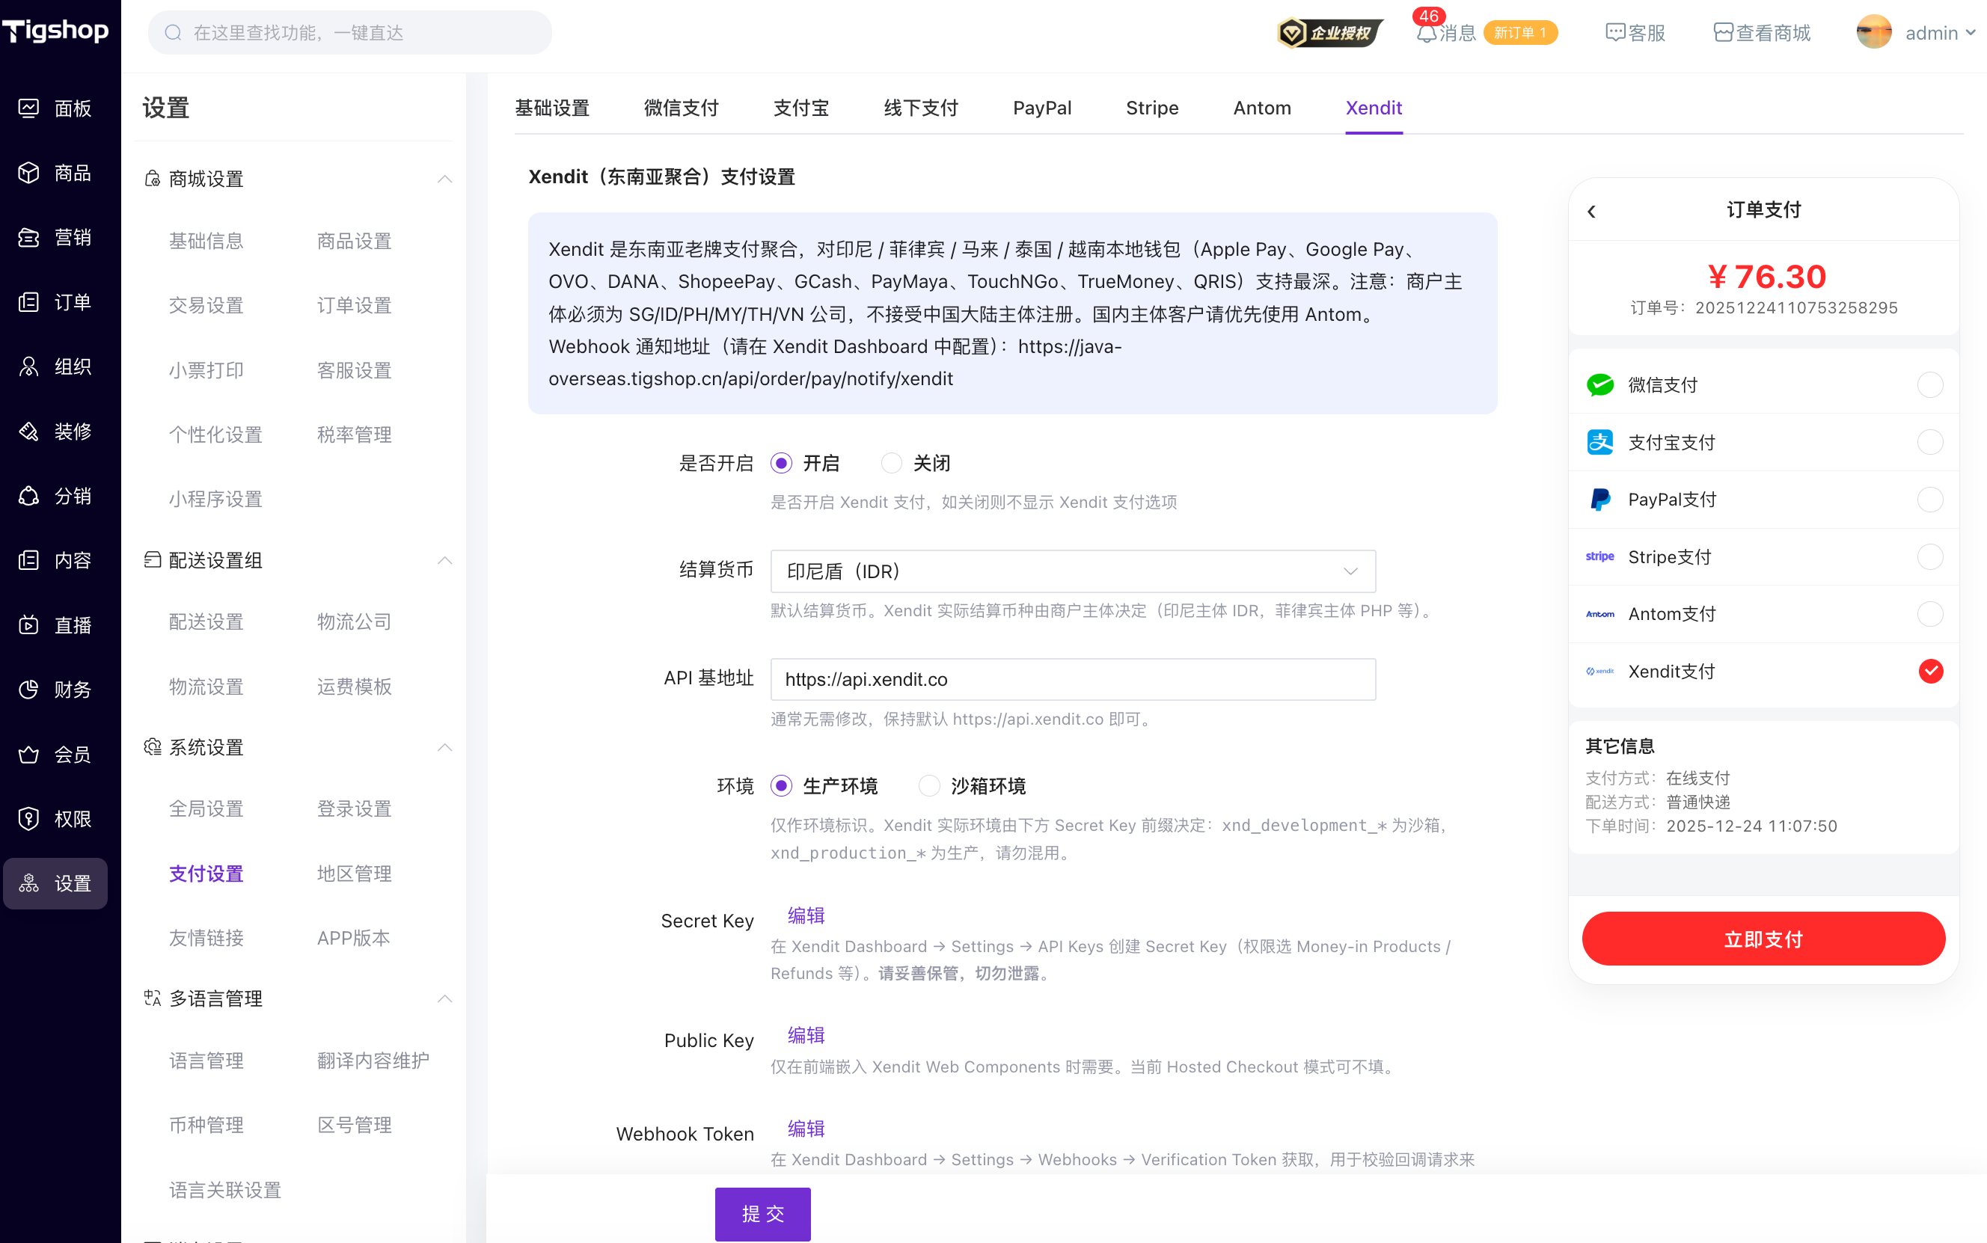Image resolution: width=1987 pixels, height=1243 pixels.
Task: Click the 新订单 1 badge
Action: point(1520,33)
